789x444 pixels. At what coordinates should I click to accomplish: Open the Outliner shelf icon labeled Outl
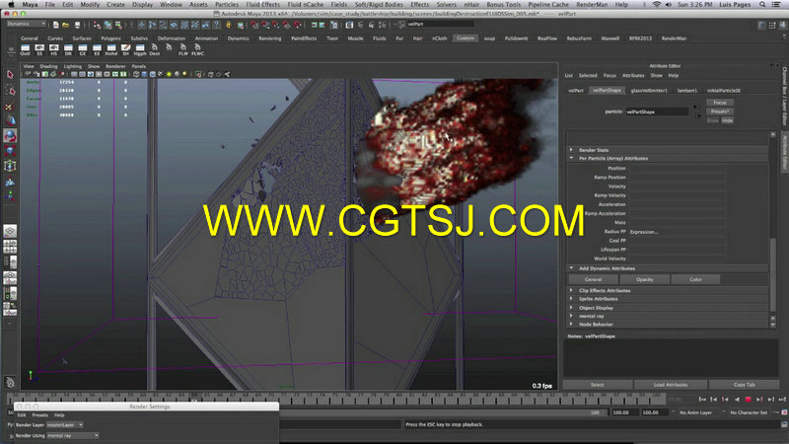26,49
